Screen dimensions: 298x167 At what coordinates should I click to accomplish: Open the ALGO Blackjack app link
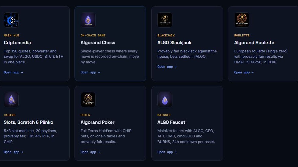coord(167,67)
